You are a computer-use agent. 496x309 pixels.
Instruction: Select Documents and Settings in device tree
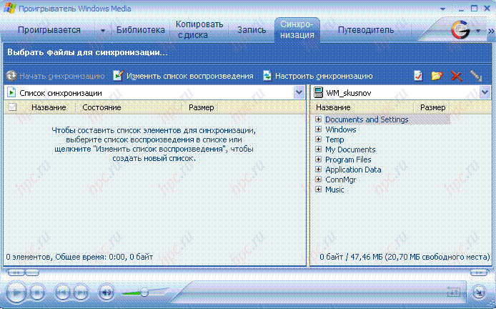click(367, 119)
